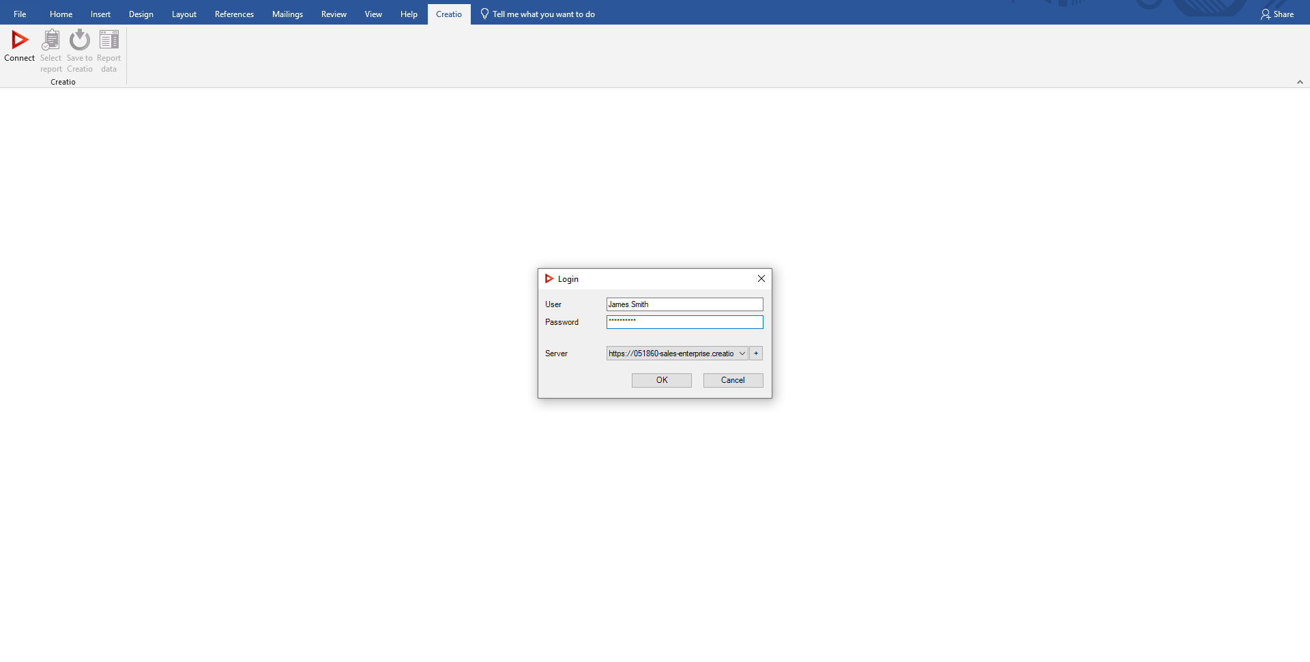The height and width of the screenshot is (662, 1310).
Task: Switch to the Help tab
Action: (409, 14)
